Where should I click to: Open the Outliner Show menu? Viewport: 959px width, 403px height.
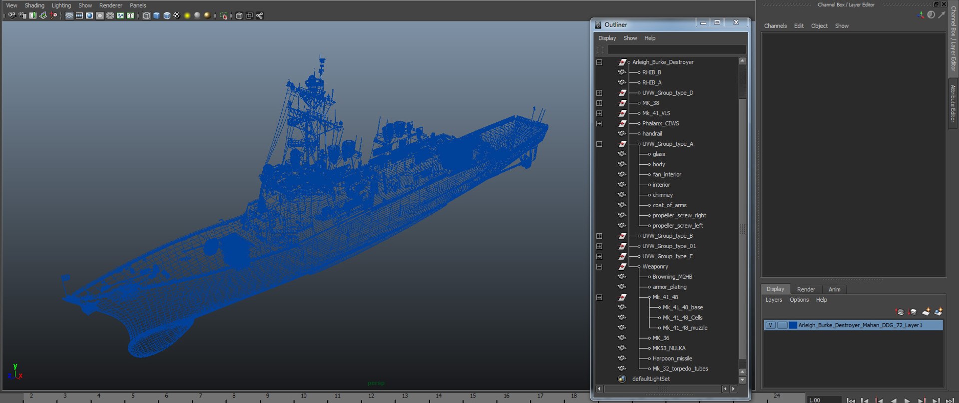pos(630,38)
